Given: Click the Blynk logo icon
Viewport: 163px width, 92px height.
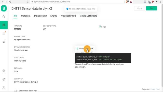Looking at the screenshot, I should click(4, 8).
